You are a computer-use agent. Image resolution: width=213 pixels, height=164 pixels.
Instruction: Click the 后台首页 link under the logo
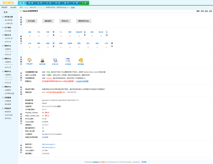[13, 7]
